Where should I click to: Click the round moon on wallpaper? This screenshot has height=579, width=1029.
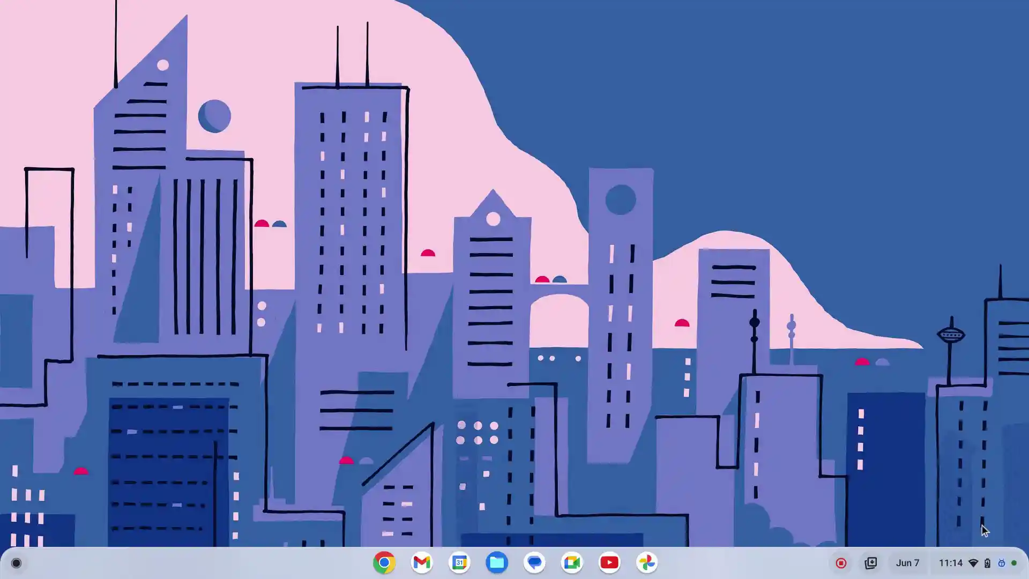point(214,116)
